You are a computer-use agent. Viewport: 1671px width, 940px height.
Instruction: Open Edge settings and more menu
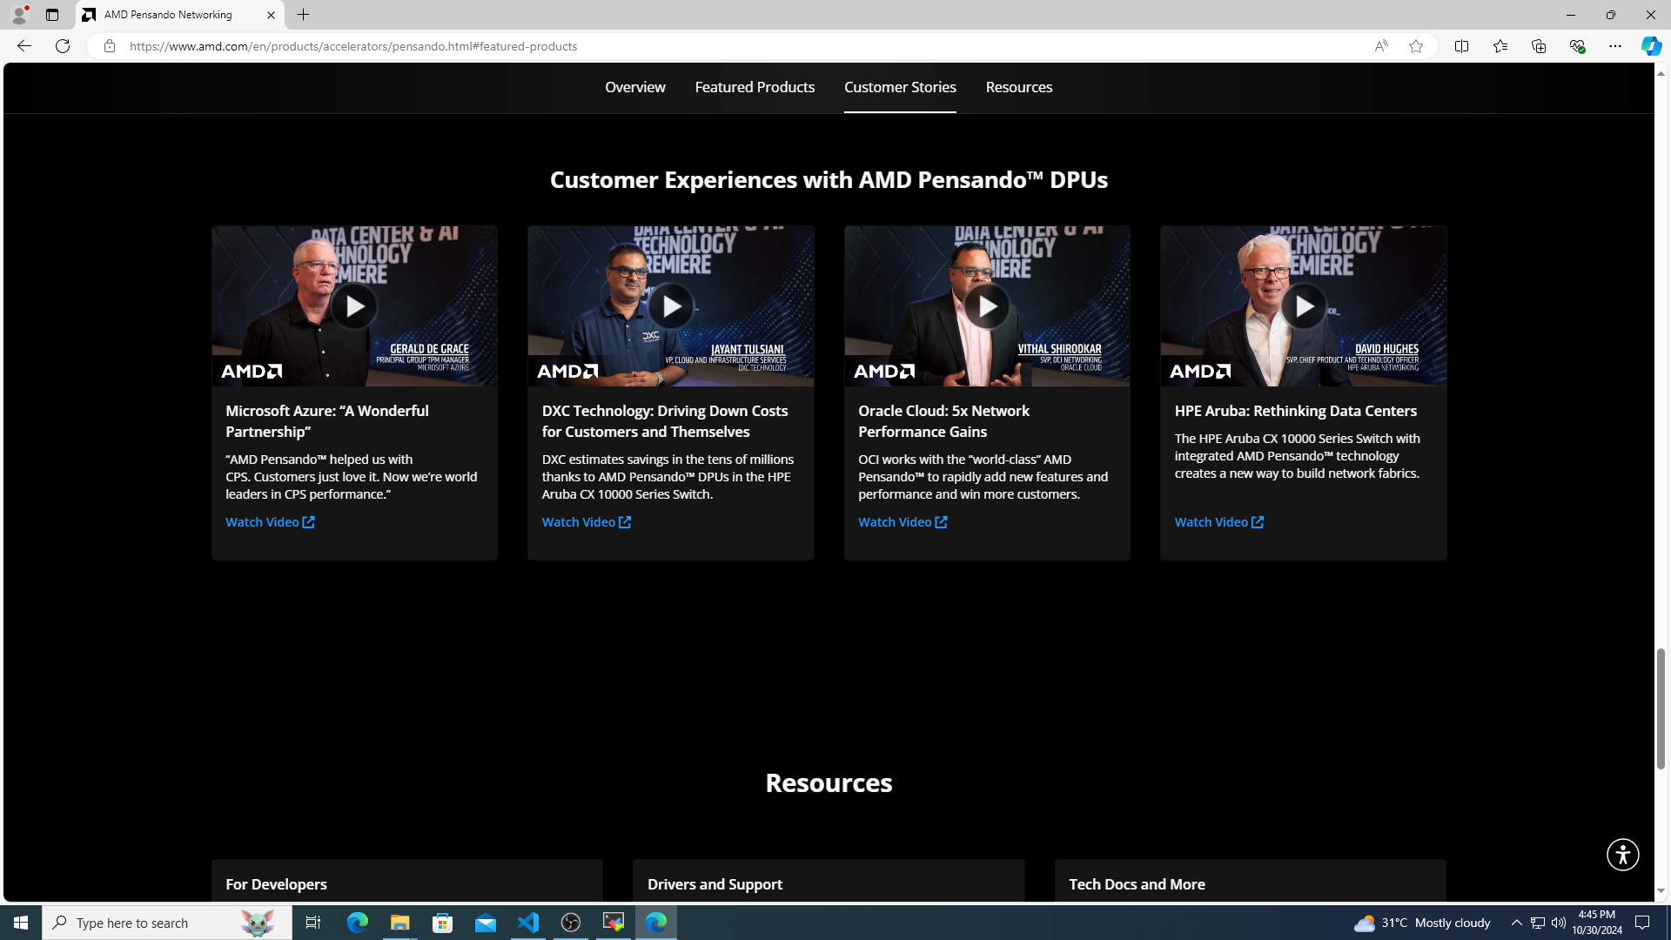coord(1614,46)
